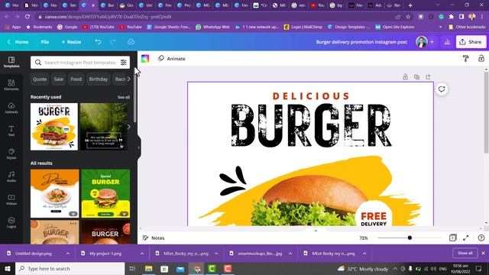Screen dimensions: 489x275
Task: Click the copy style paint roller icon
Action: [465, 58]
